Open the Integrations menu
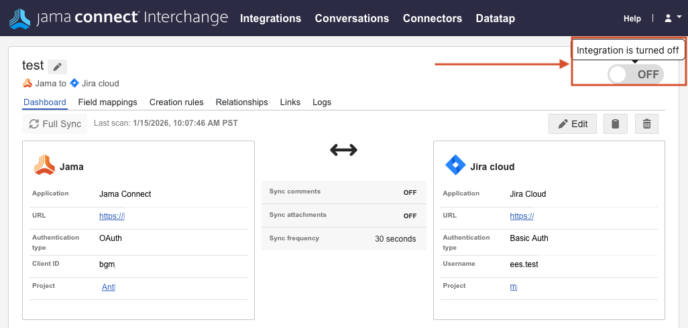This screenshot has height=328, width=688. [x=271, y=18]
